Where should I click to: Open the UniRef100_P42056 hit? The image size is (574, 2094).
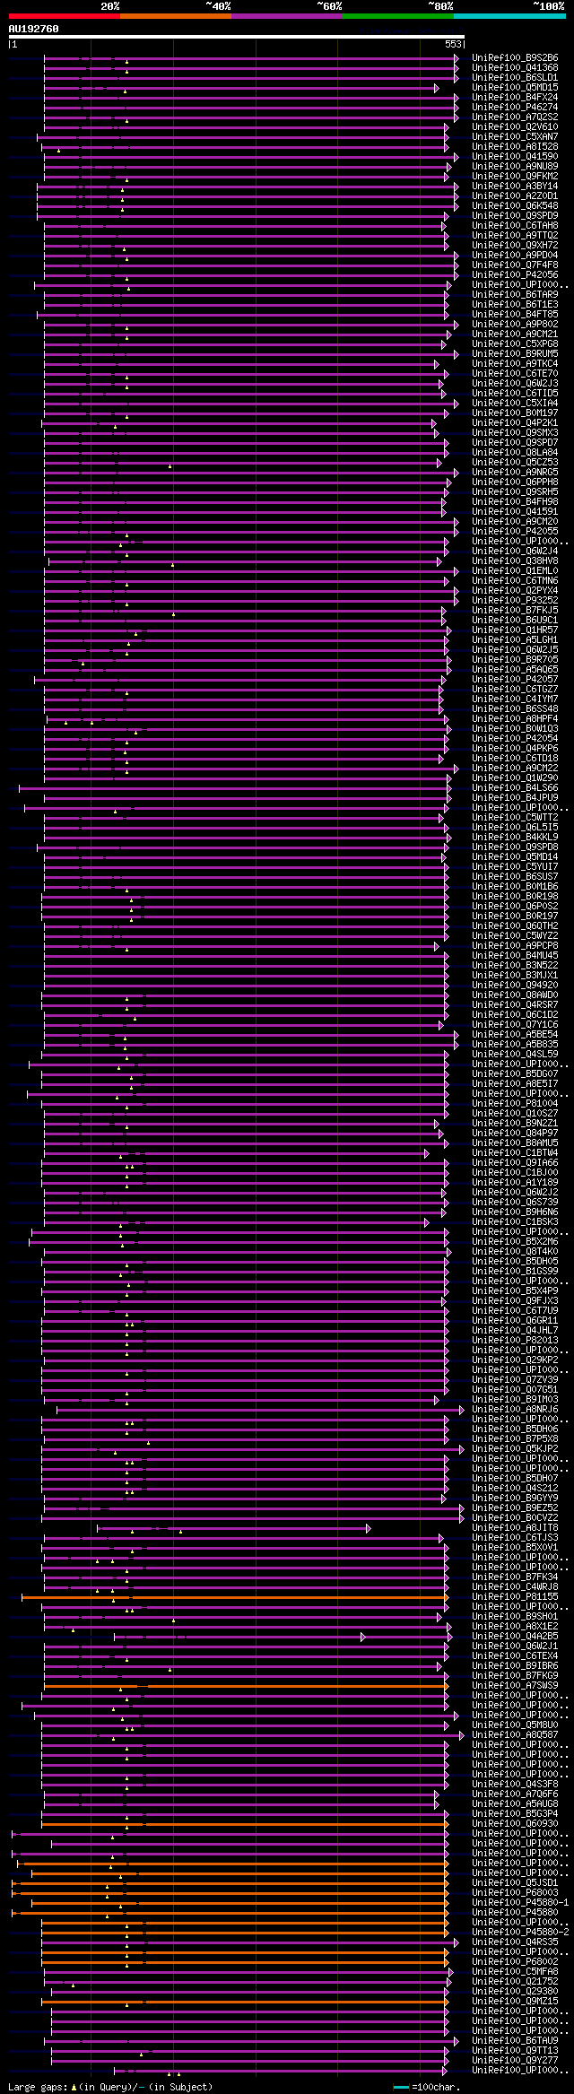515,275
